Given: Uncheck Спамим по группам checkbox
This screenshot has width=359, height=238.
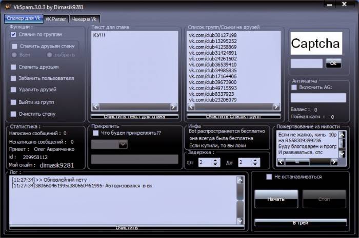Looking at the screenshot, I should [13, 34].
